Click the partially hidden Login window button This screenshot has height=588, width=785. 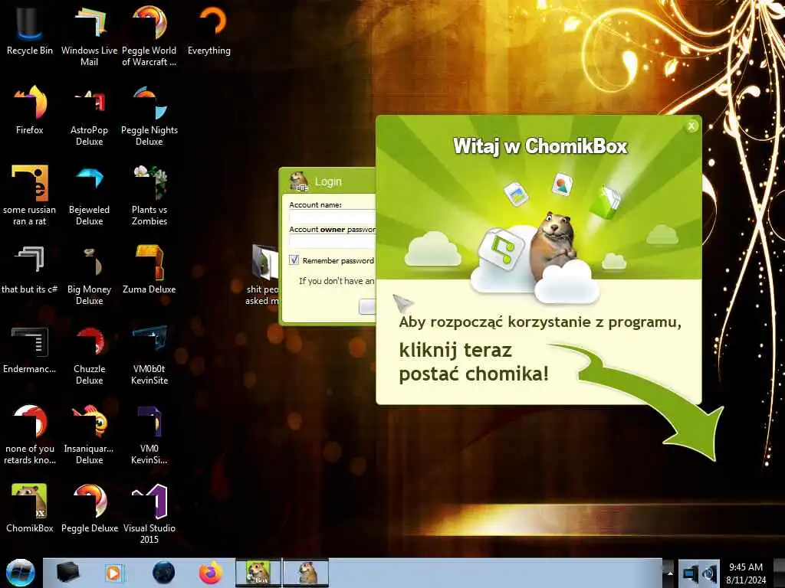[367, 306]
